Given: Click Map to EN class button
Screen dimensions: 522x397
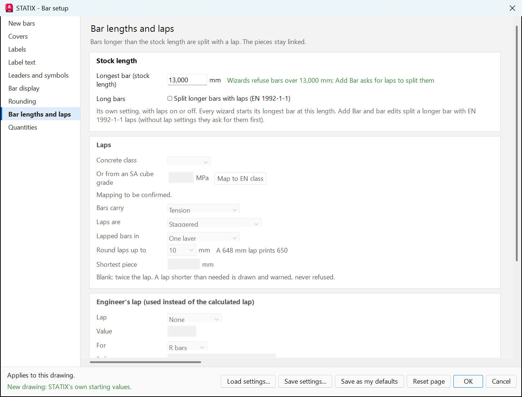Looking at the screenshot, I should pyautogui.click(x=240, y=179).
